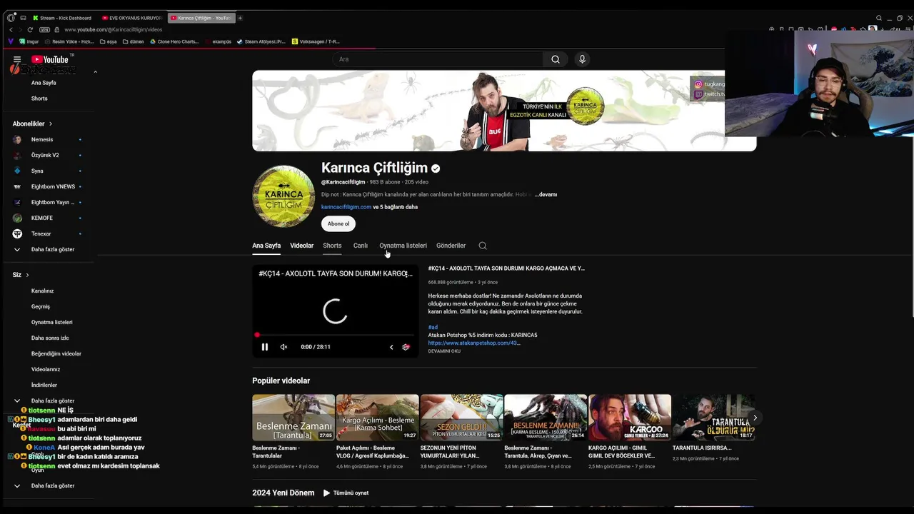Switch to Stream - Kick Dashboard tab

(x=62, y=18)
